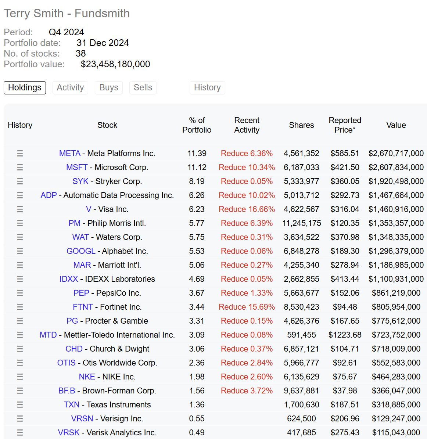This screenshot has height=439, width=427.
Task: Open the History tab
Action: pyautogui.click(x=208, y=88)
